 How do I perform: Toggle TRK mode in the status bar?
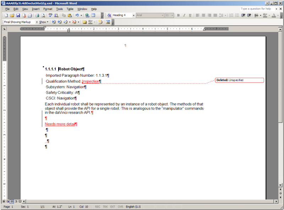pos(105,207)
